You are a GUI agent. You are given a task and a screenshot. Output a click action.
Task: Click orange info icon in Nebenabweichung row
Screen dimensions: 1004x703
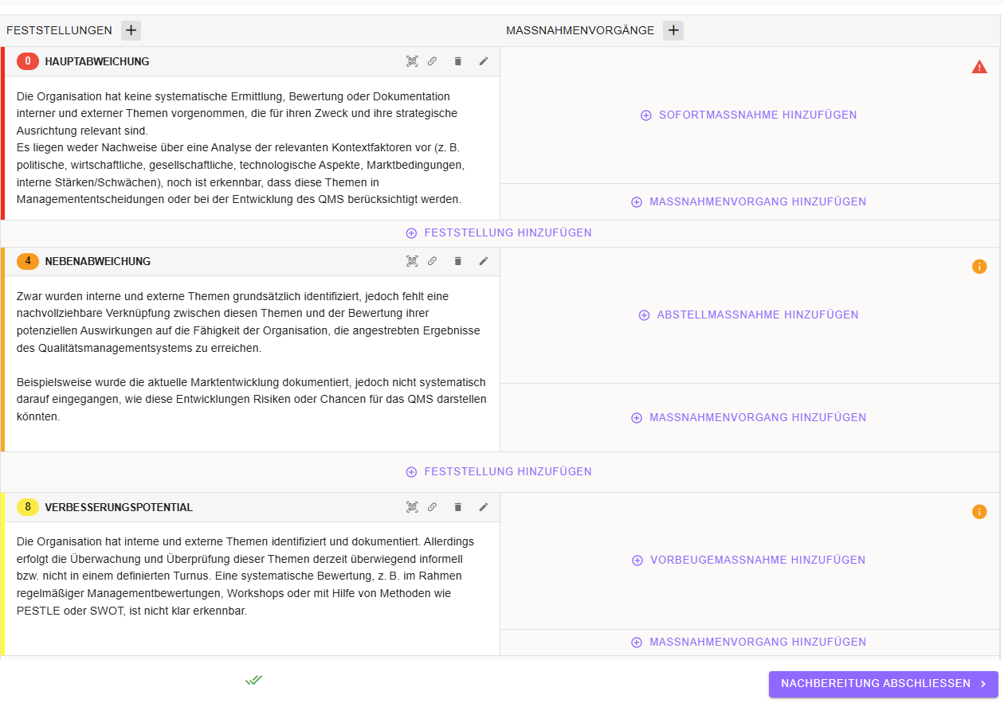979,267
